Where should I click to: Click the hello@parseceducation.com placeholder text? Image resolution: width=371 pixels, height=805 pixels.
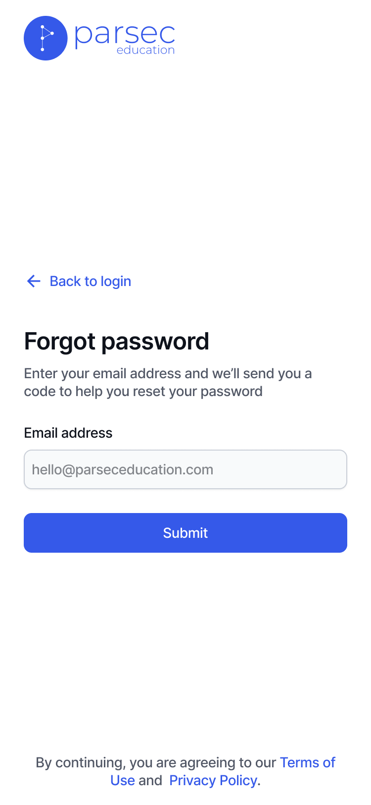(123, 469)
